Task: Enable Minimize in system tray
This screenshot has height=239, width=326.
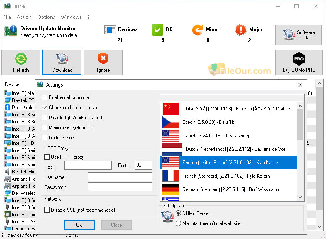Action: pyautogui.click(x=45, y=127)
